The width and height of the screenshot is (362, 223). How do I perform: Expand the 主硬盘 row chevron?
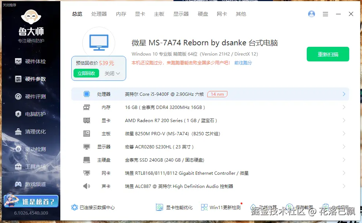pyautogui.click(x=344, y=160)
